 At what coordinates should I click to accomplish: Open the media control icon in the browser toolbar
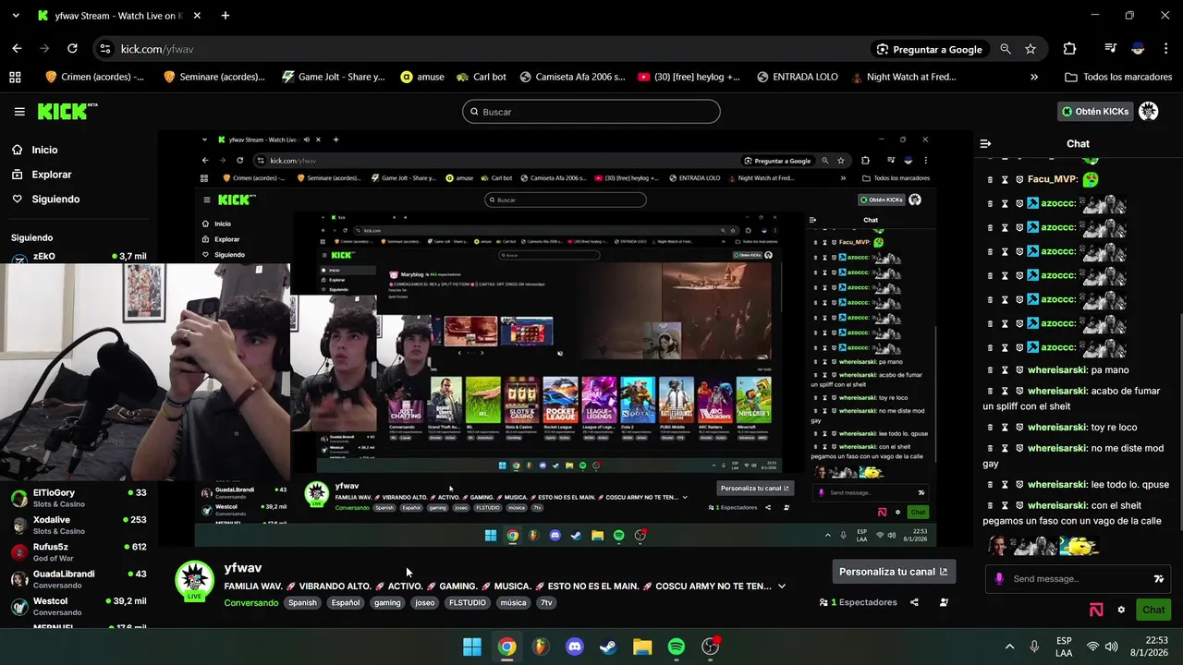tap(1111, 49)
